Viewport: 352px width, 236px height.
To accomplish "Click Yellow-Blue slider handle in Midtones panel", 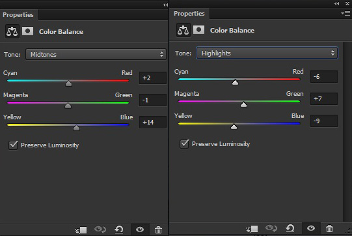I will coord(76,128).
